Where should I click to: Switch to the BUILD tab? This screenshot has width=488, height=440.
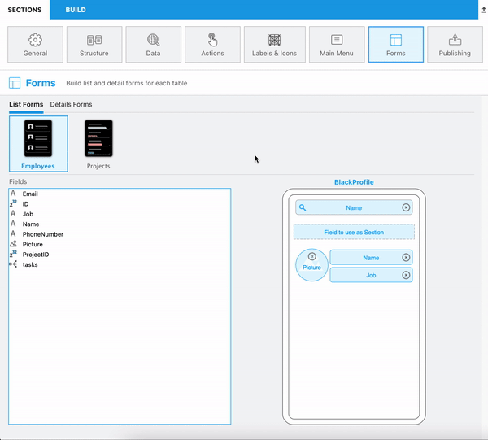tap(76, 10)
